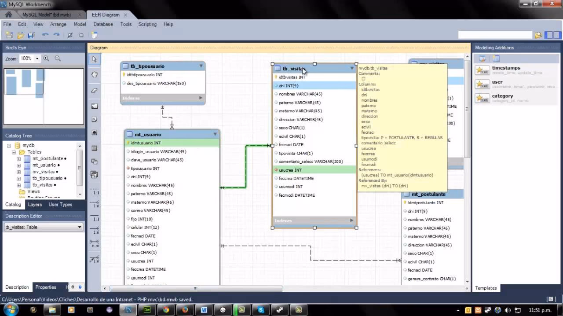The image size is (563, 316).
Task: Select tb_visitas in the Catalog Tree
Action: pos(42,185)
